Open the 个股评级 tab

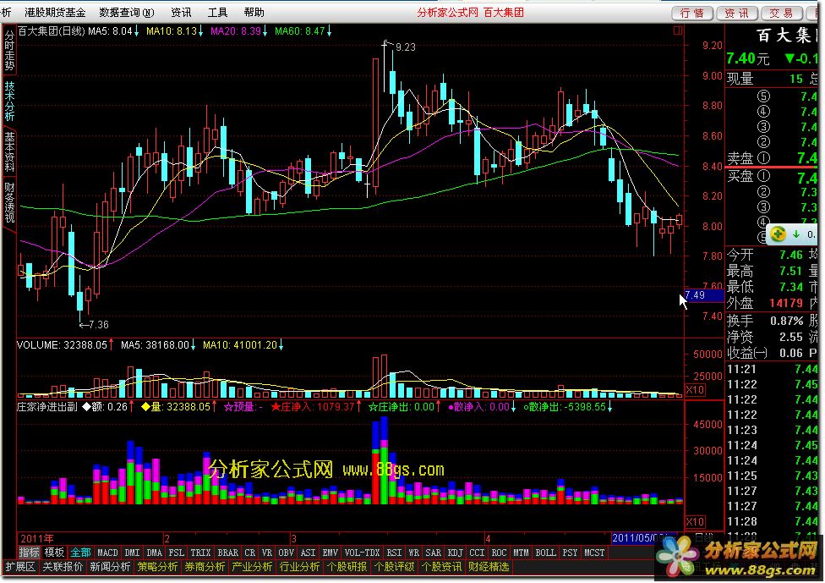point(394,567)
